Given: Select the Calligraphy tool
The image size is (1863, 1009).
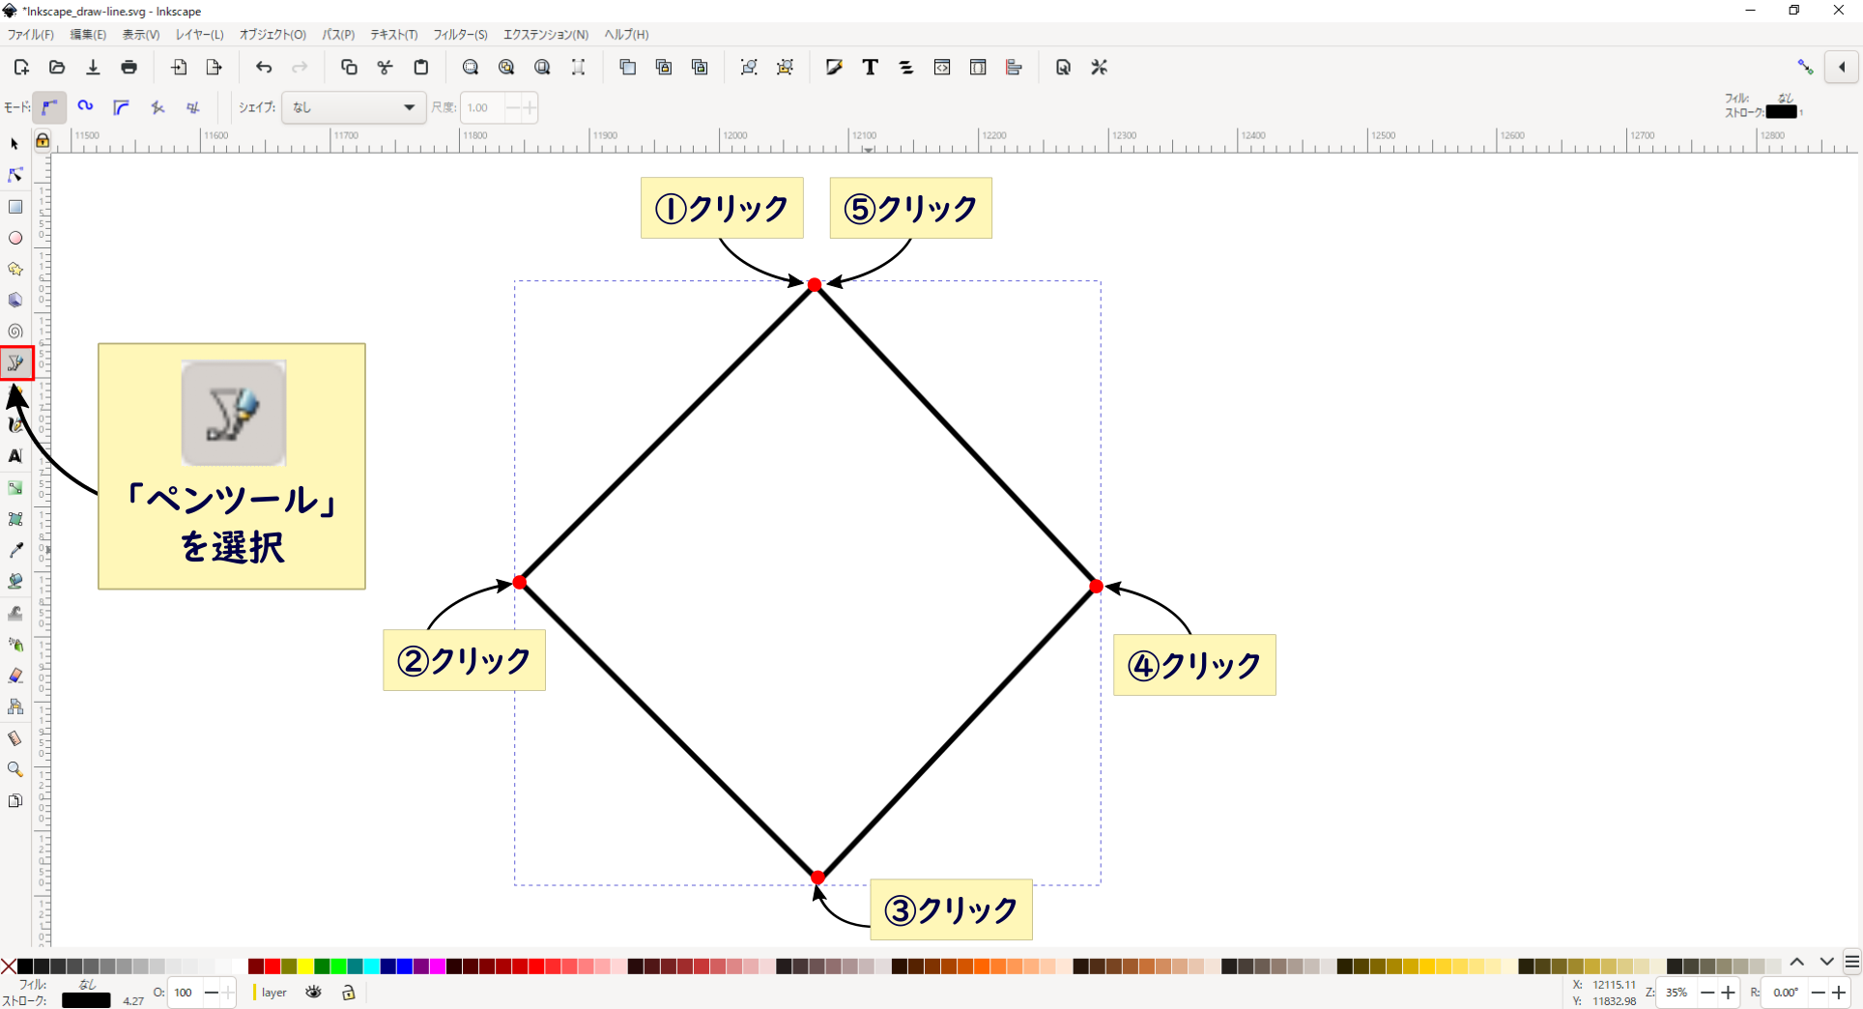Looking at the screenshot, I should [x=14, y=425].
